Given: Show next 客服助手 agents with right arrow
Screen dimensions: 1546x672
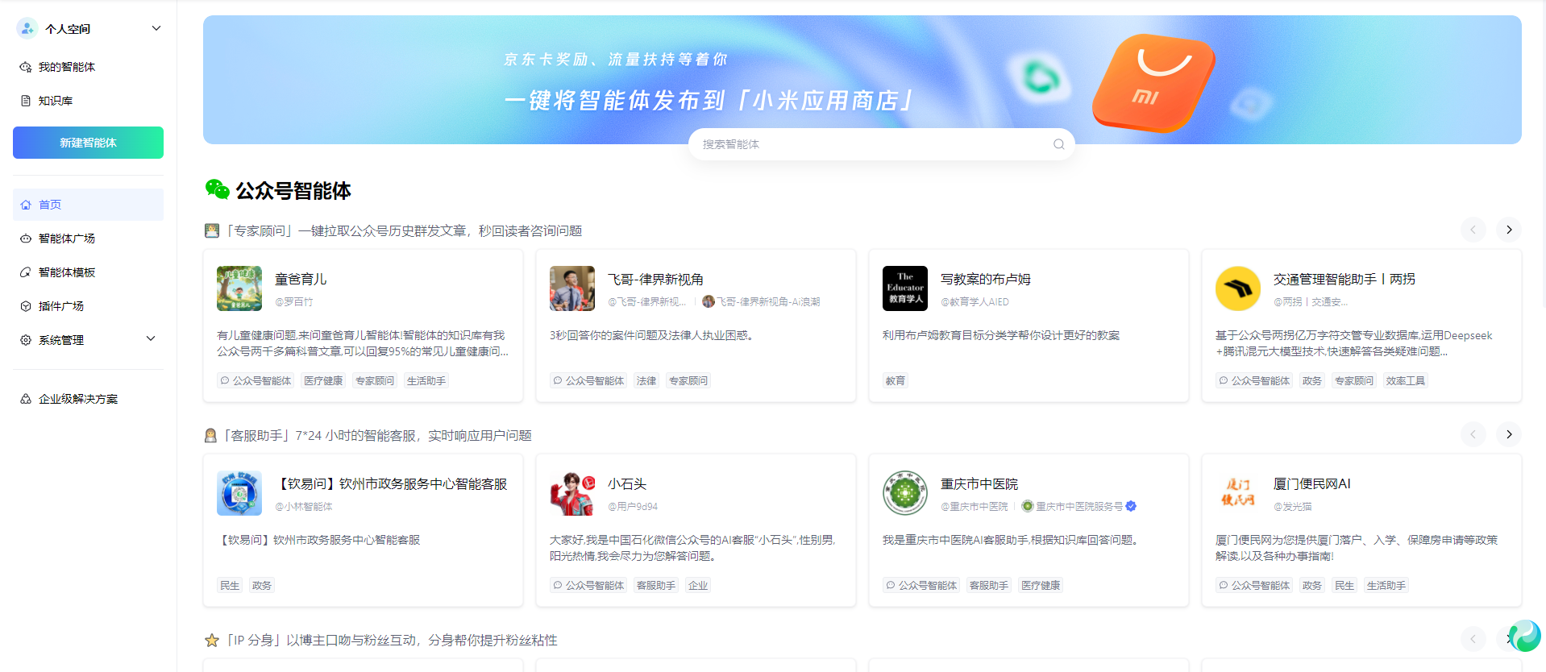Looking at the screenshot, I should pos(1508,434).
